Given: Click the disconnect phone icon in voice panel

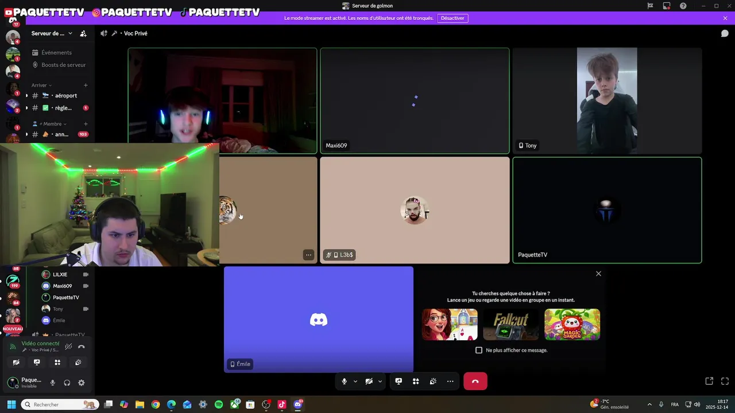Looking at the screenshot, I should (82, 346).
